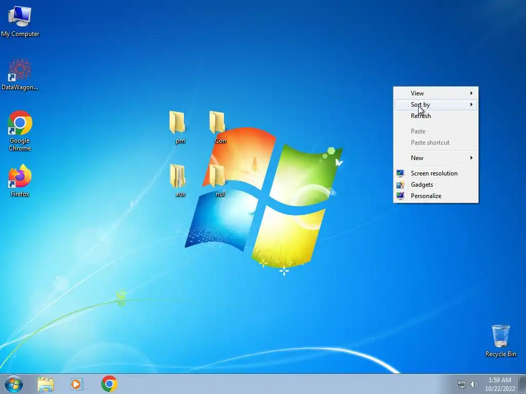
Task: Click the arrow beside New
Action: (472, 158)
